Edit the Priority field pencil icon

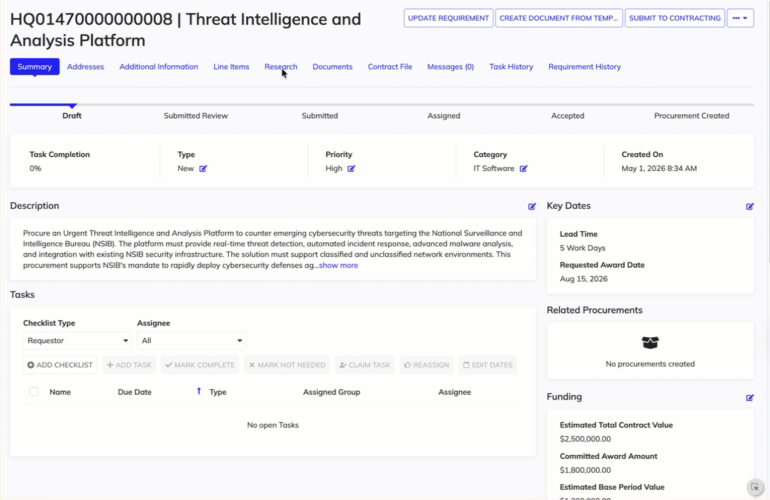click(351, 169)
